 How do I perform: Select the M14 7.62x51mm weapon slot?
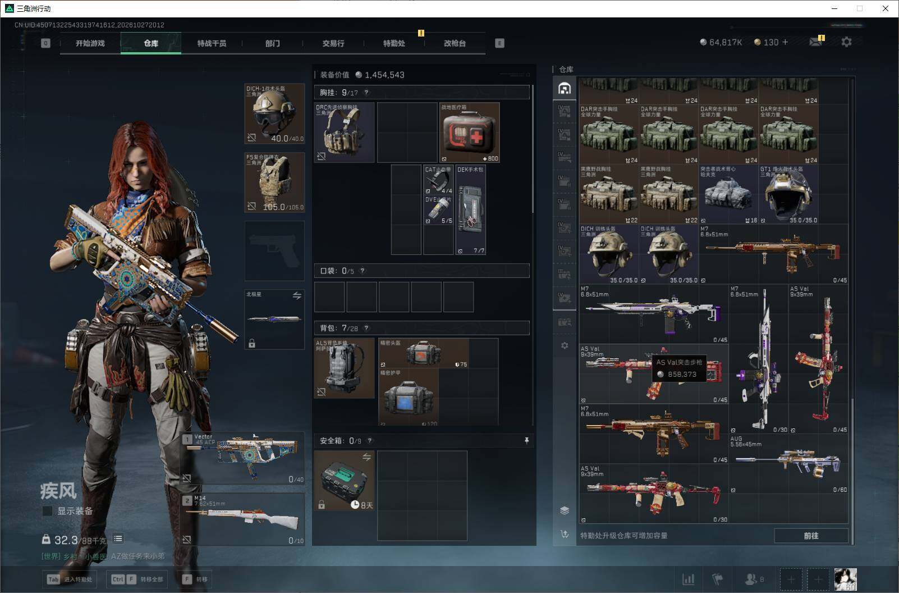243,519
